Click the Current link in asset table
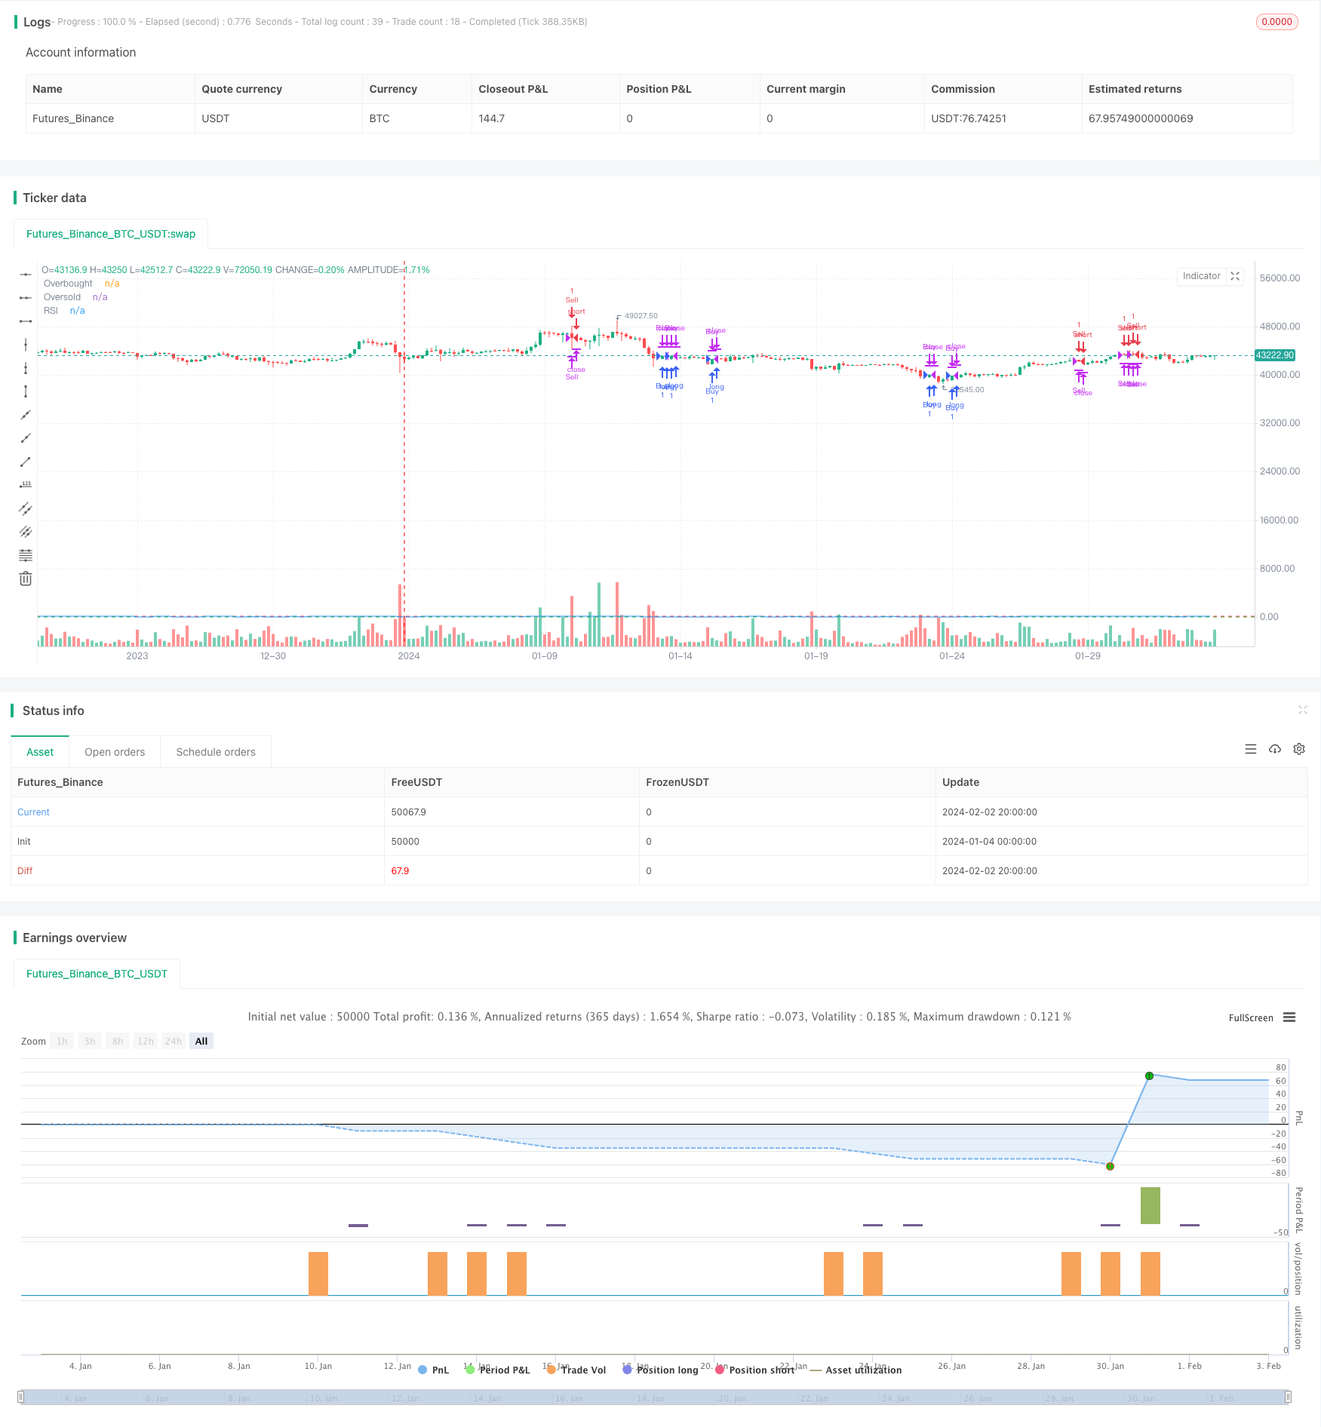Screen dimensions: 1321x1427 33,812
